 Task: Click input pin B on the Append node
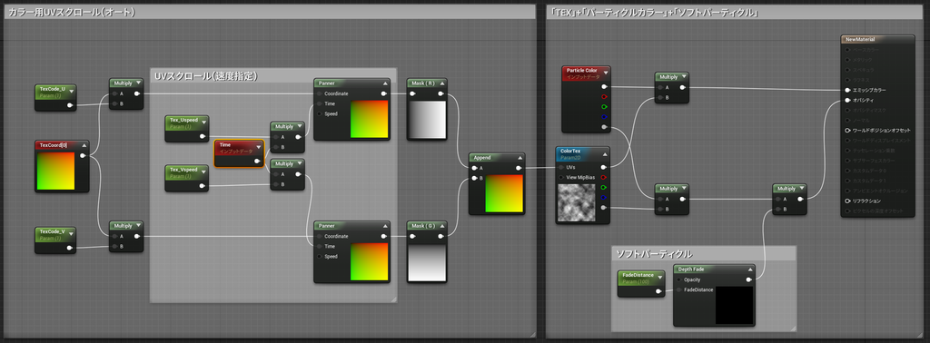coord(474,178)
